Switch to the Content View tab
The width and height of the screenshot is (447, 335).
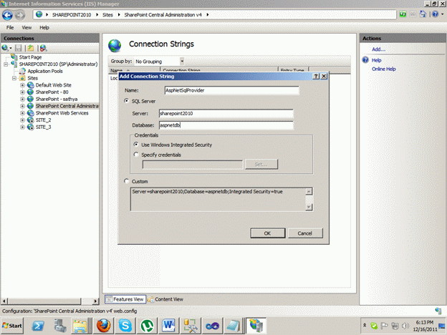click(165, 299)
